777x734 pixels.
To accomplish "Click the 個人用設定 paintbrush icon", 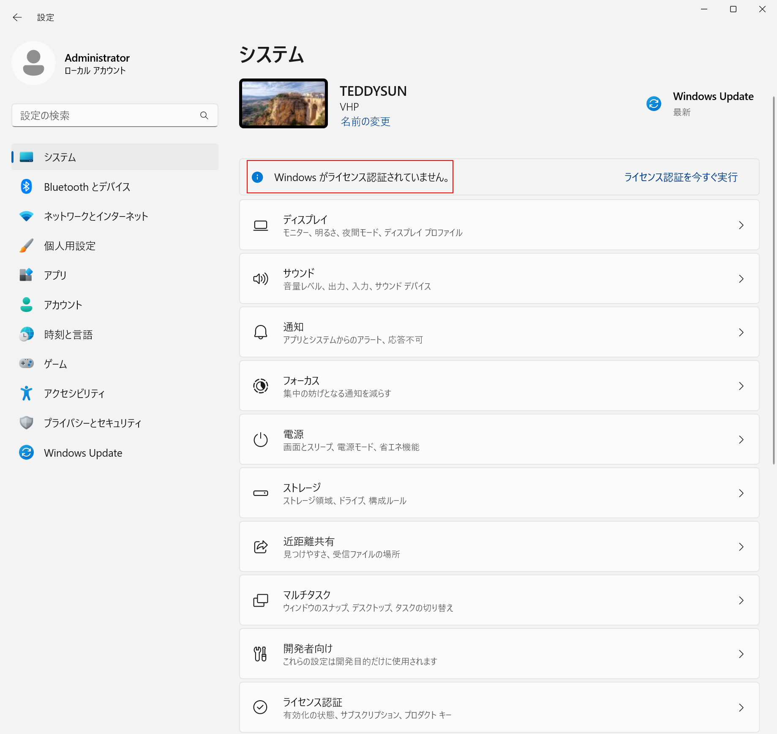I will point(26,246).
